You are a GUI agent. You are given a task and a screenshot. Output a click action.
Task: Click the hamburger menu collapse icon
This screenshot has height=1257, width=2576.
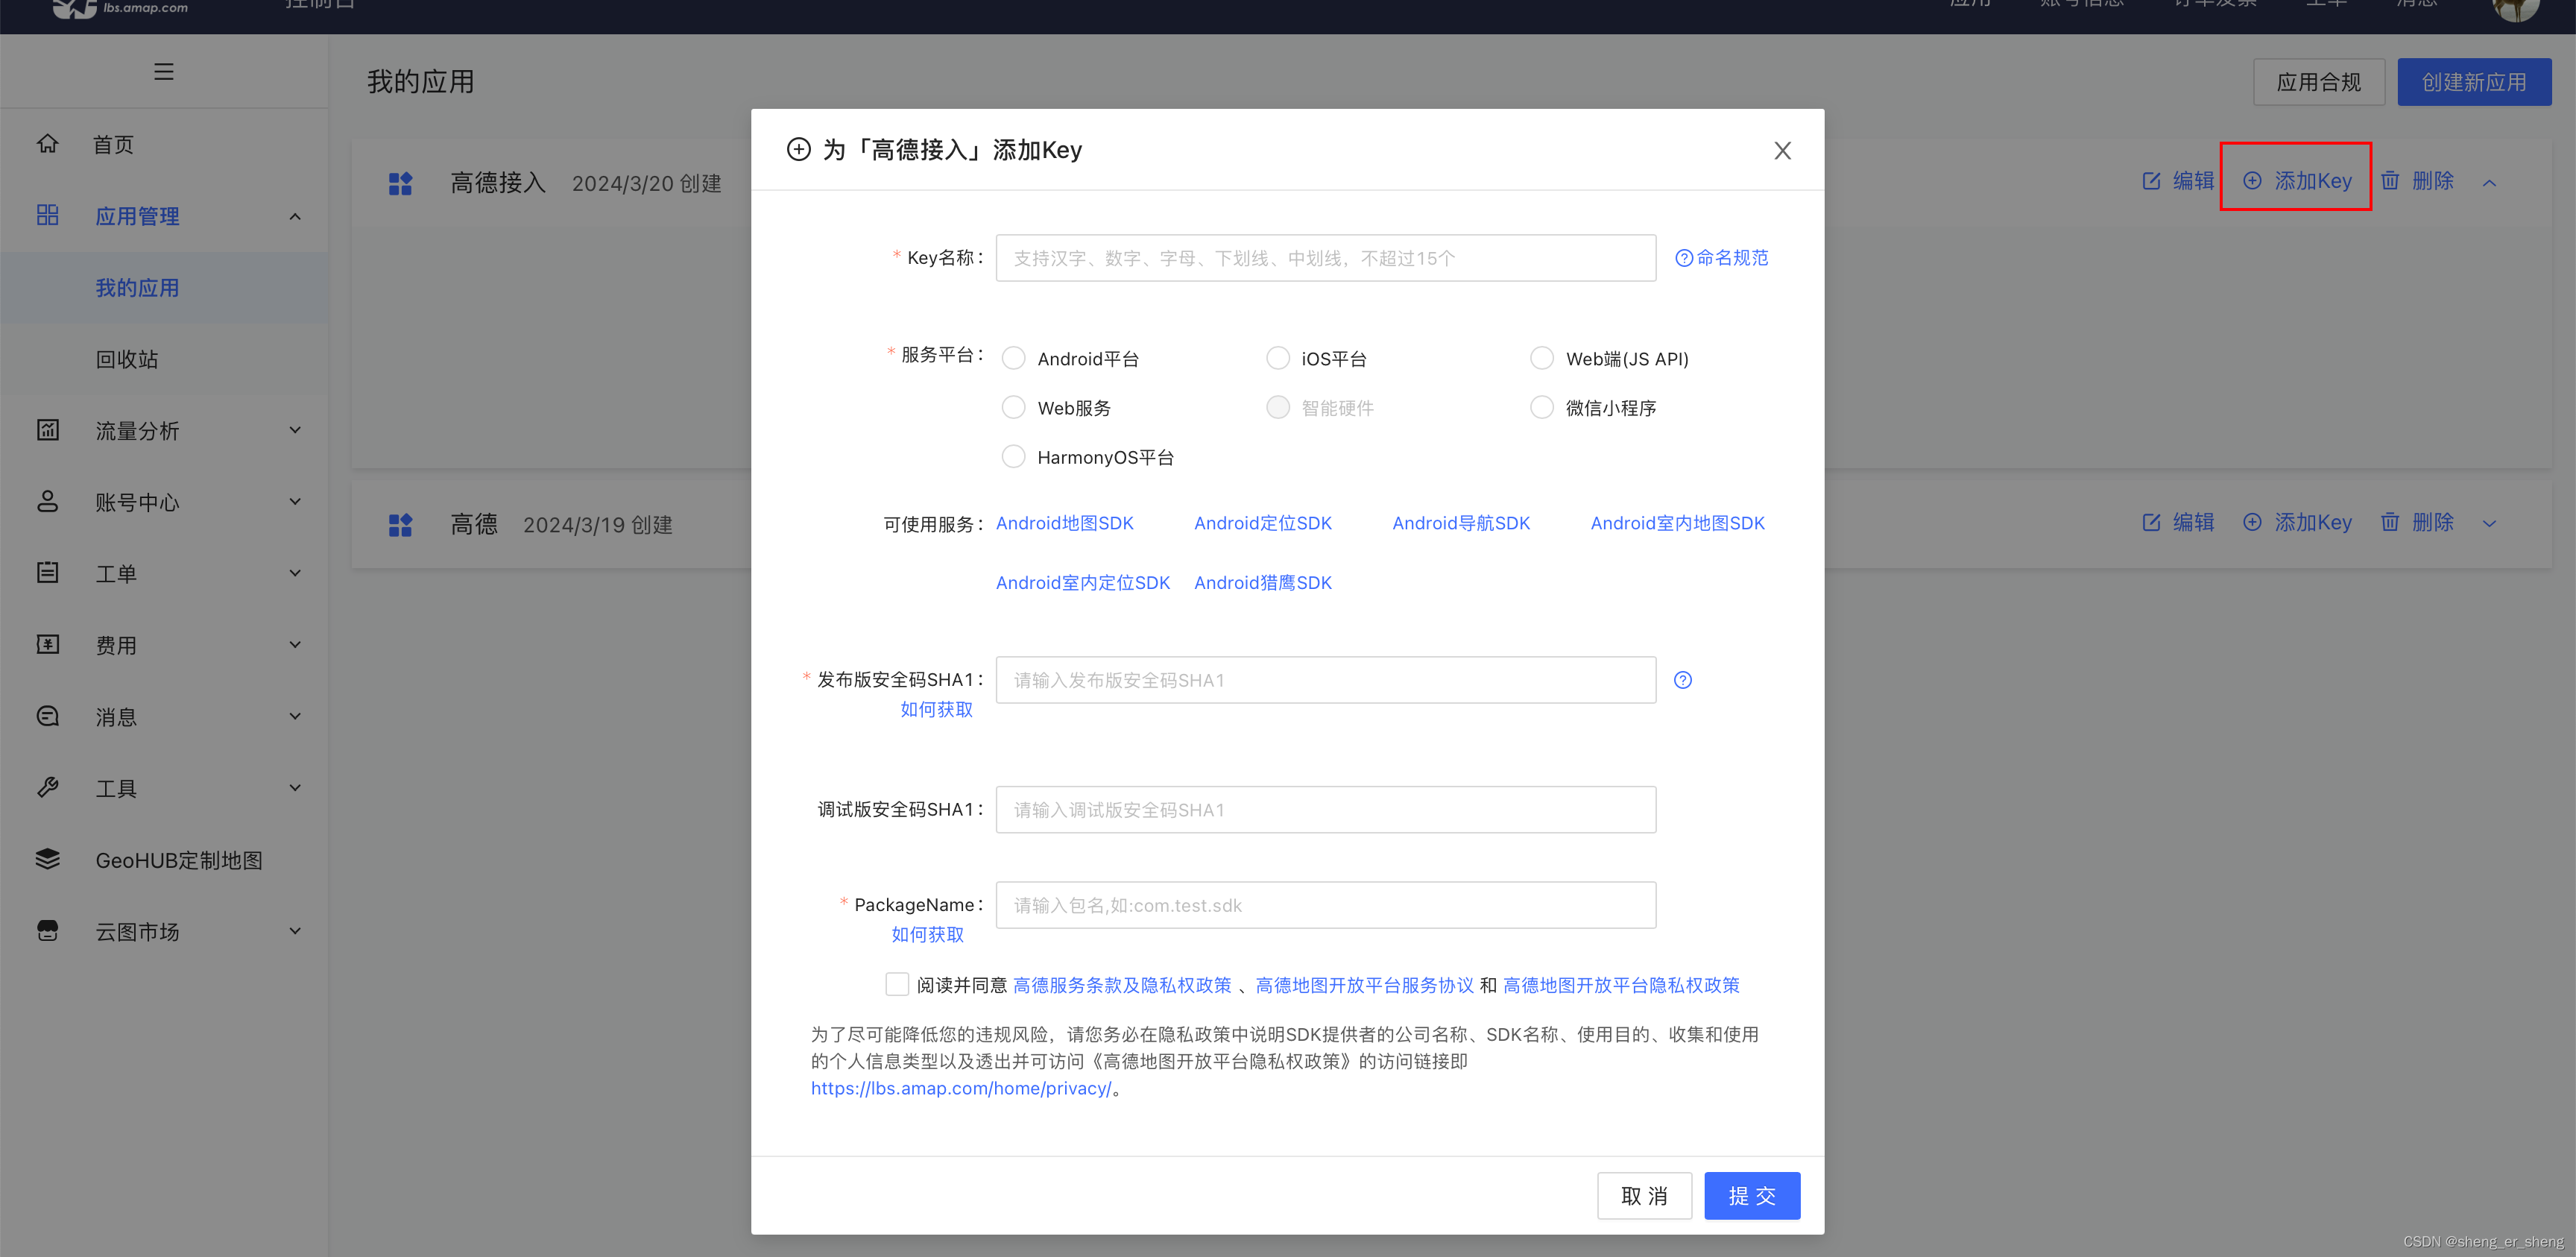tap(164, 72)
